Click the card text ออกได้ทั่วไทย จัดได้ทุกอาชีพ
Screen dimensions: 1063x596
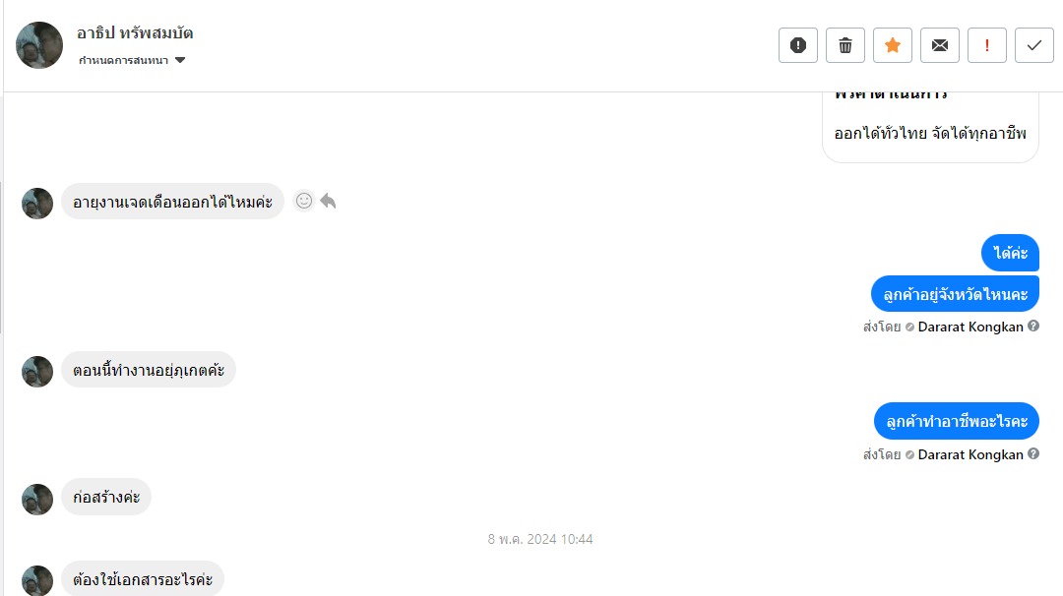930,133
